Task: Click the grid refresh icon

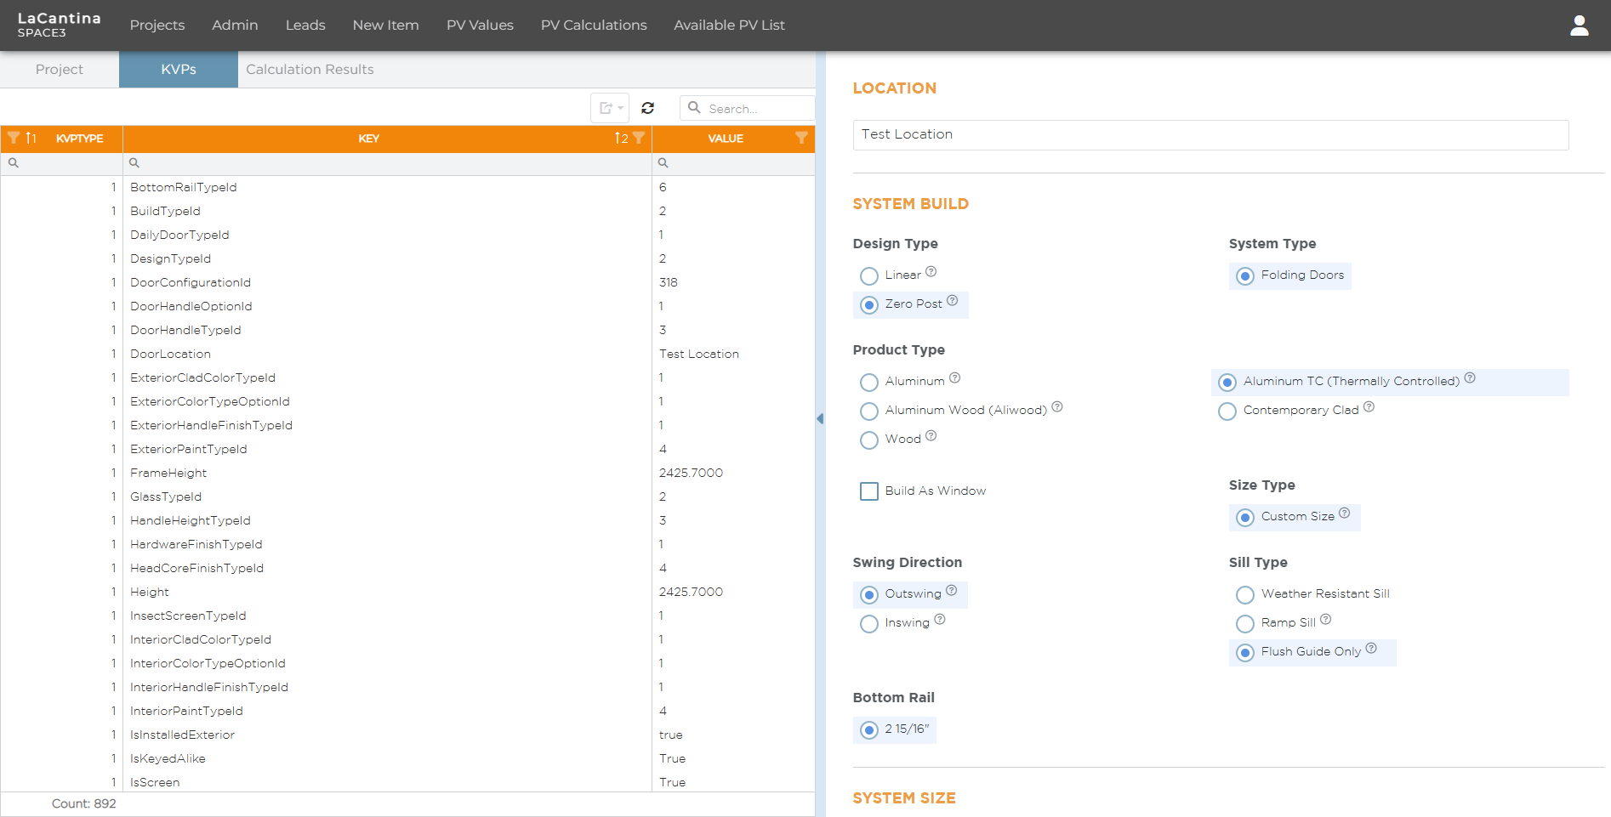Action: 648,108
